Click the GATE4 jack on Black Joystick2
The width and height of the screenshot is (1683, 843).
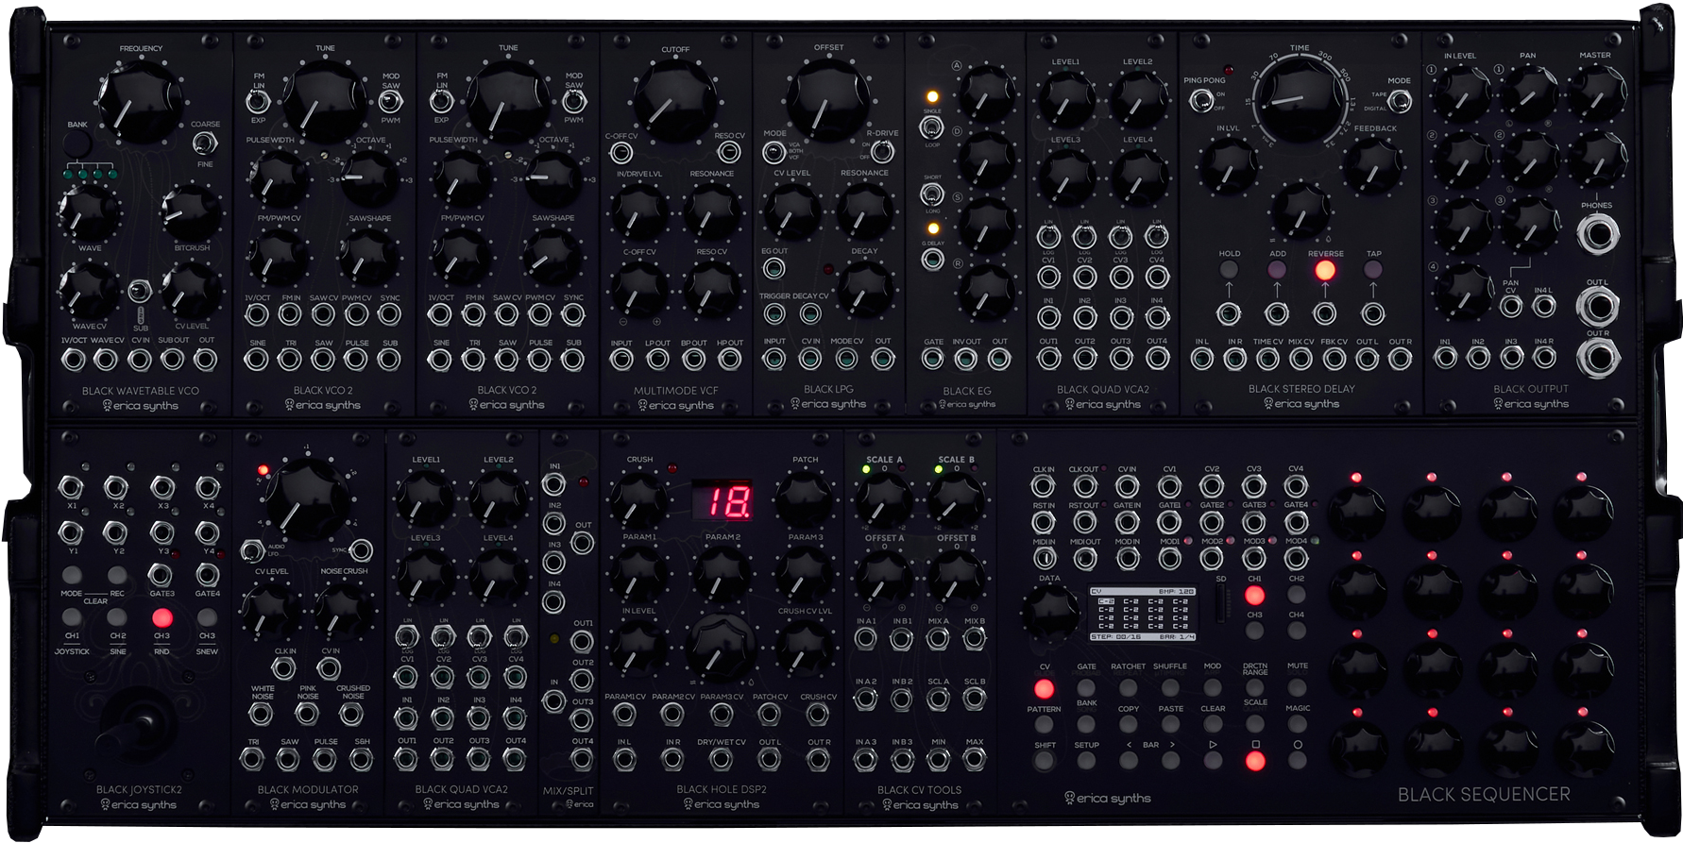click(208, 574)
